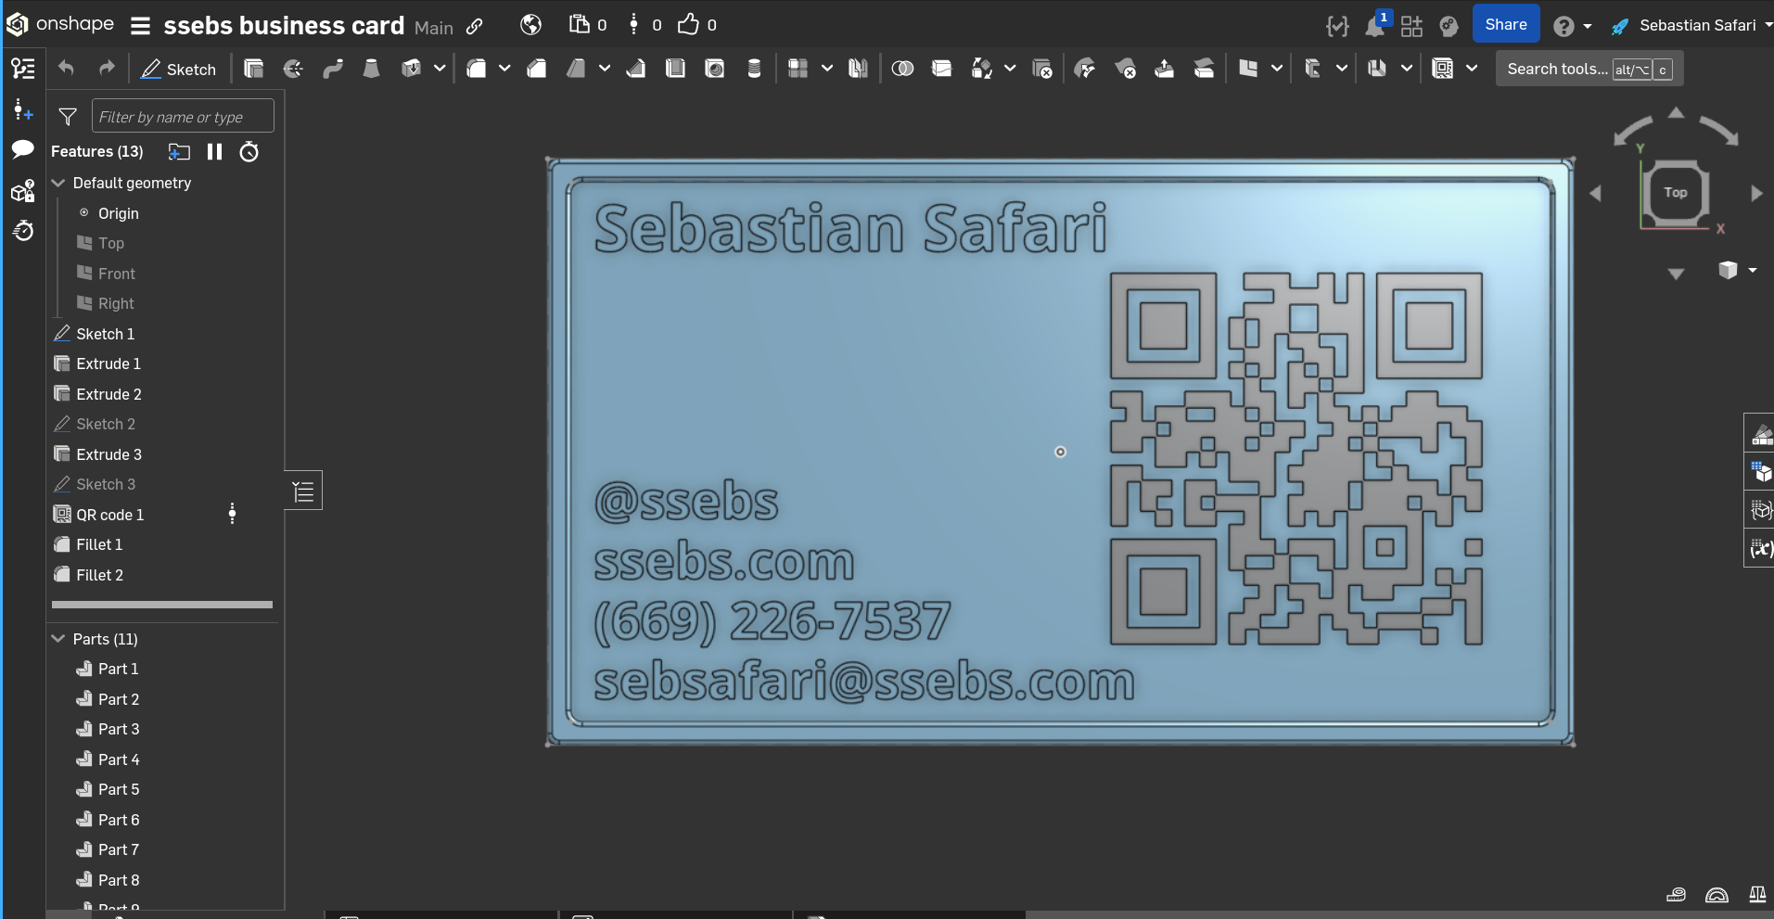Select the Origin item
The height and width of the screenshot is (919, 1774).
[118, 213]
